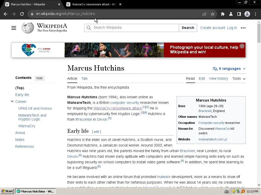
Task: Open the Chrome profile avatar
Action: [247, 14]
